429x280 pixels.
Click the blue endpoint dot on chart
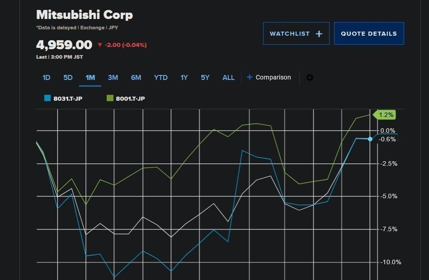pyautogui.click(x=370, y=139)
